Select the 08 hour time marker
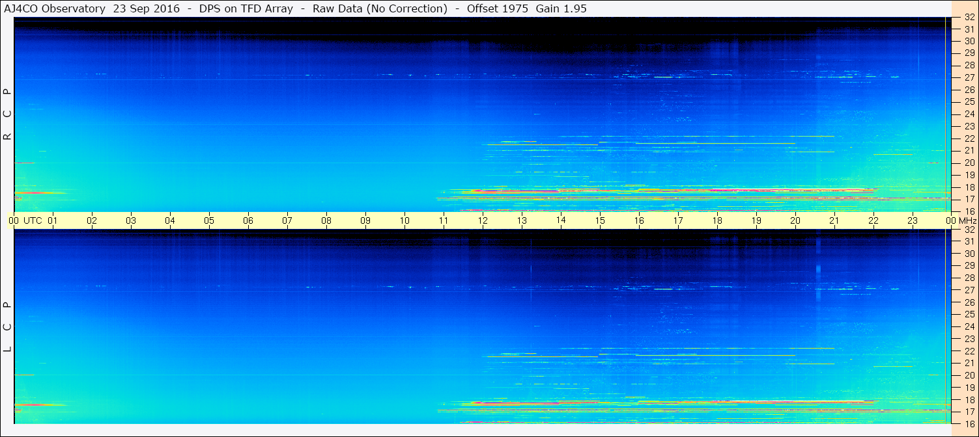Image resolution: width=979 pixels, height=437 pixels. pos(326,220)
